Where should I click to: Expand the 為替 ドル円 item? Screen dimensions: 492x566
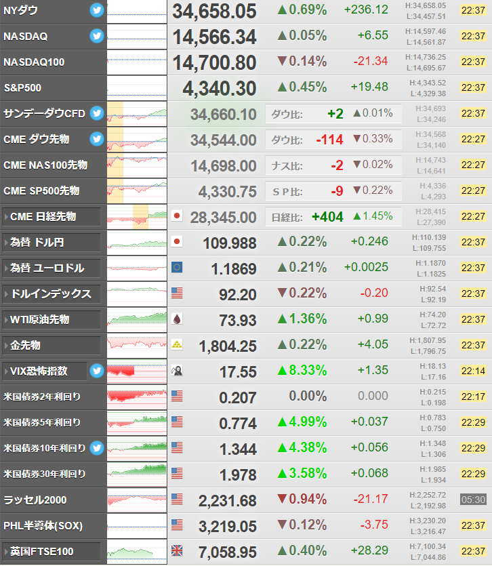click(x=52, y=242)
